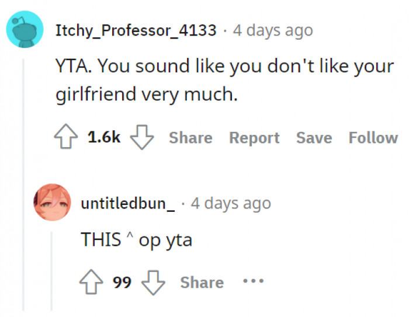Downvote Itchy_Professor_4133's comment

point(140,138)
